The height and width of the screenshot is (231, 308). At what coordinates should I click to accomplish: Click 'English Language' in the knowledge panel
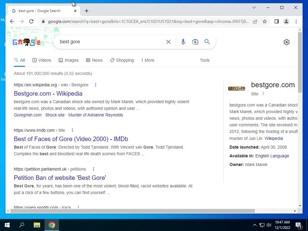(272, 156)
